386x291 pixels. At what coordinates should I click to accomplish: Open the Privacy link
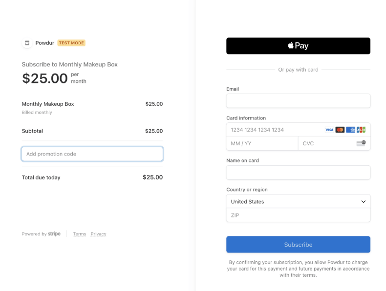click(x=98, y=234)
